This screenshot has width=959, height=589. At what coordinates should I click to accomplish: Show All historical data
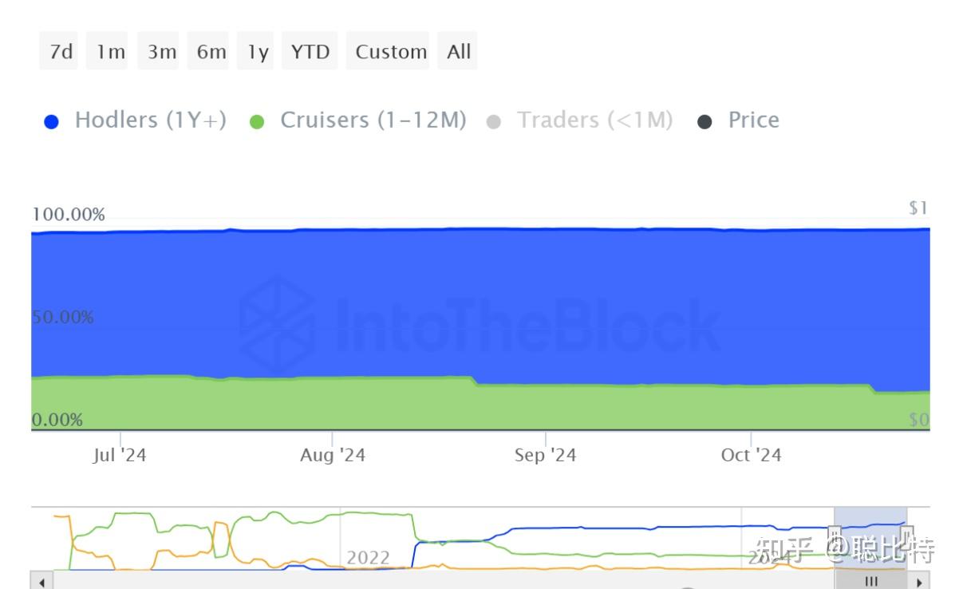pos(459,52)
